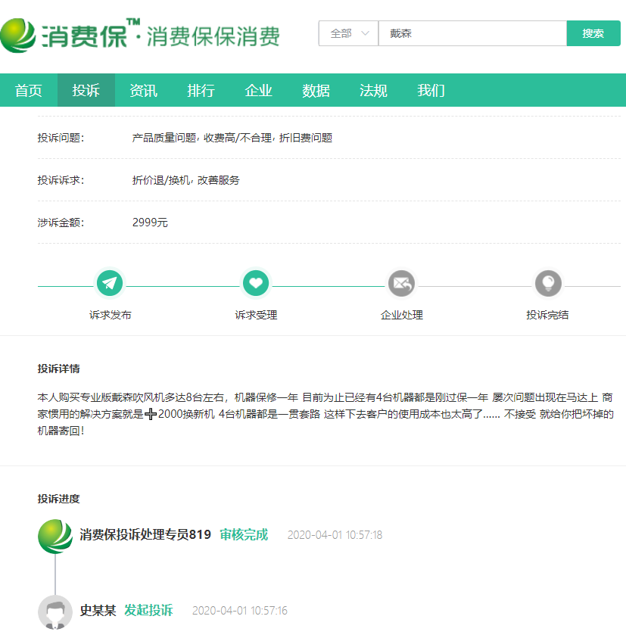Click the 史某某 username

(x=98, y=610)
